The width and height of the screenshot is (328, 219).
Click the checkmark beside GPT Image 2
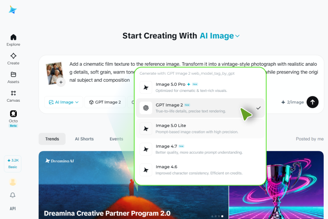pos(258,108)
